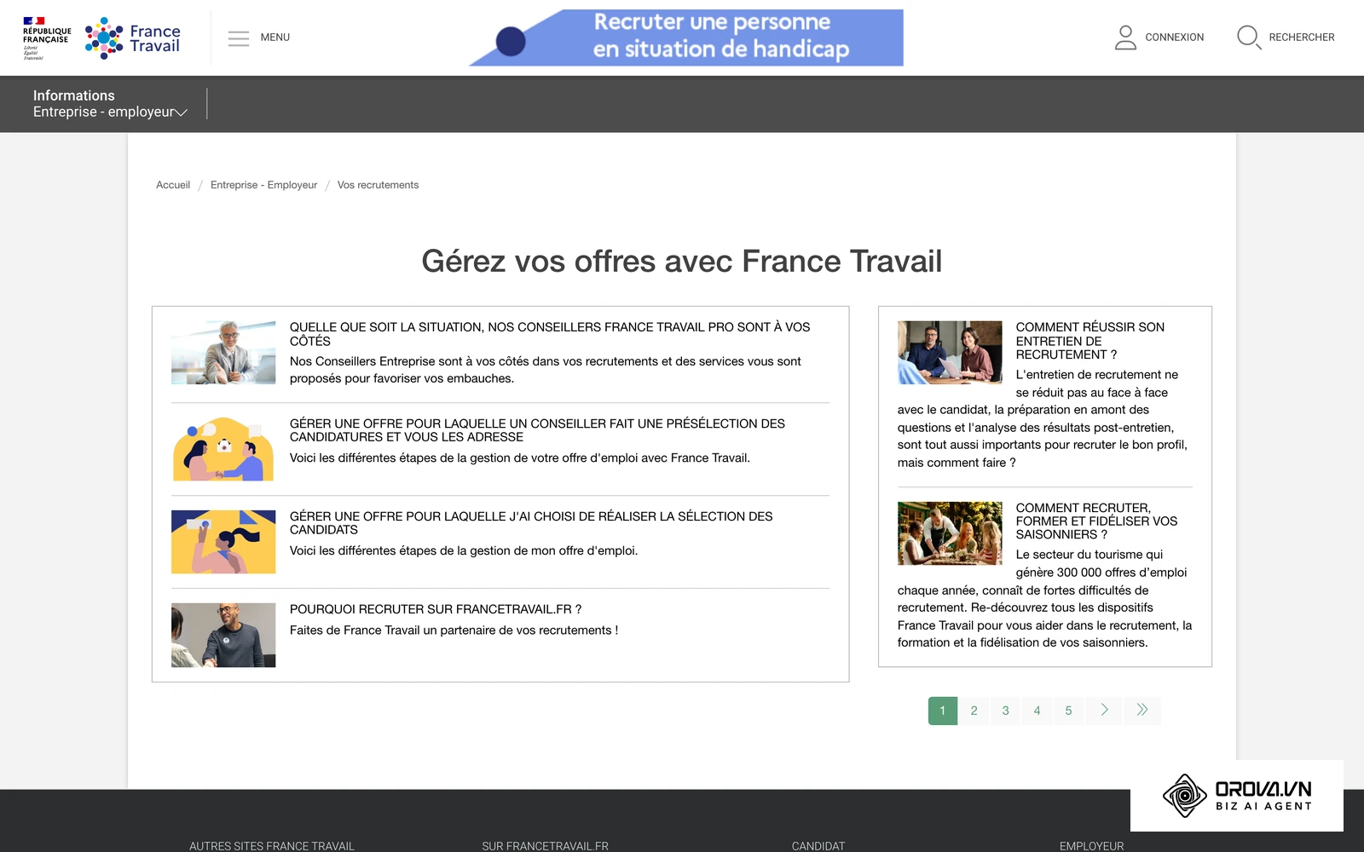Open article on présélection des candidatures
The height and width of the screenshot is (852, 1364).
(x=537, y=430)
